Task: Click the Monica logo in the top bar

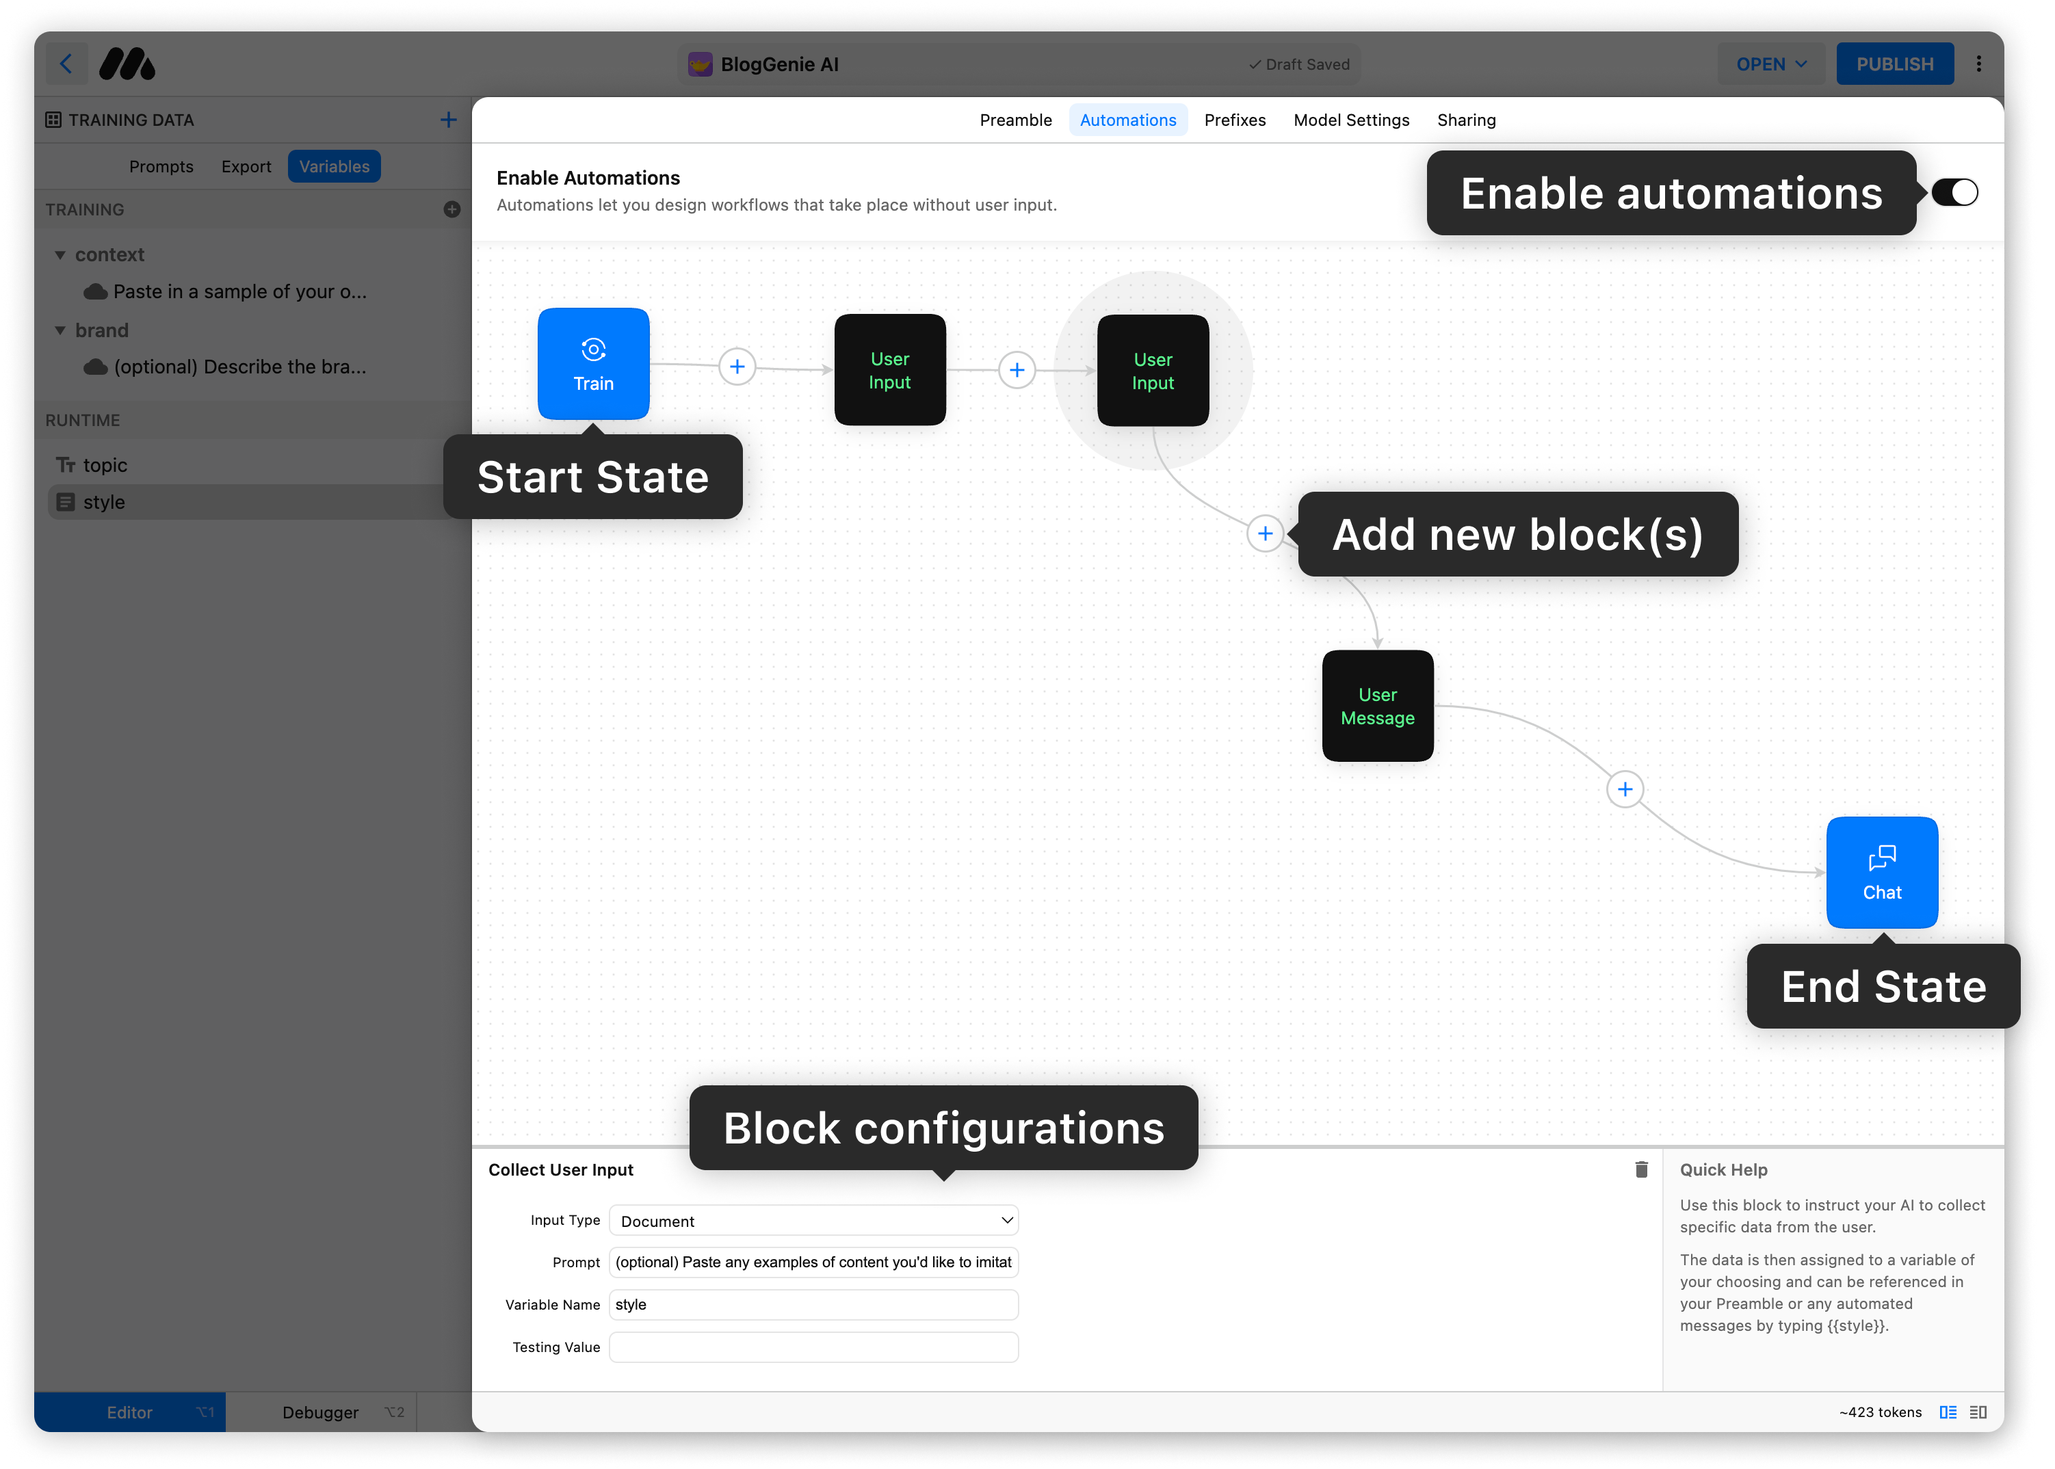Action: pyautogui.click(x=127, y=64)
